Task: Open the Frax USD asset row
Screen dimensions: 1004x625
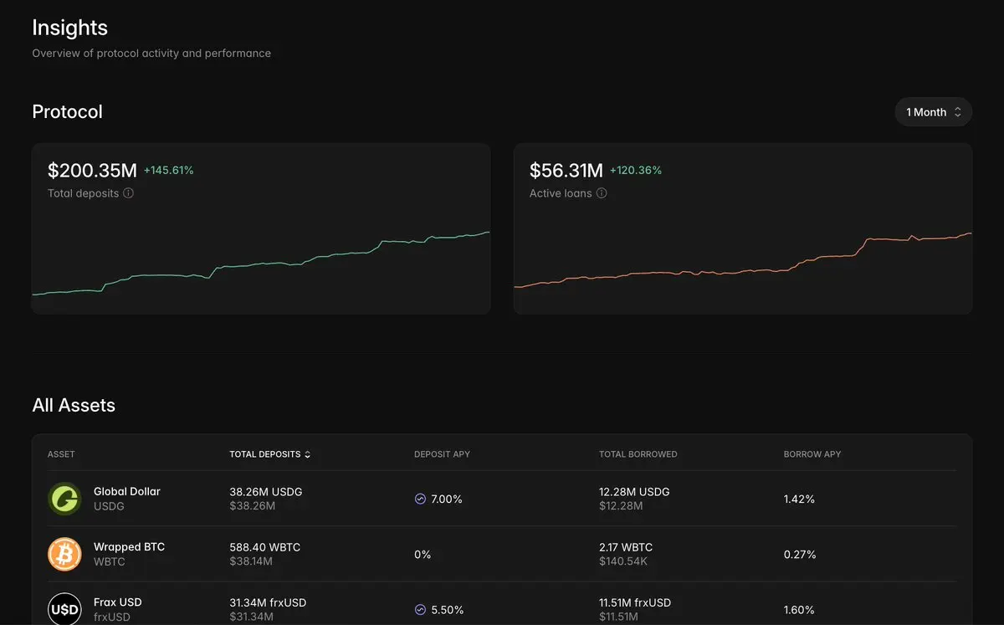Action: click(x=502, y=604)
